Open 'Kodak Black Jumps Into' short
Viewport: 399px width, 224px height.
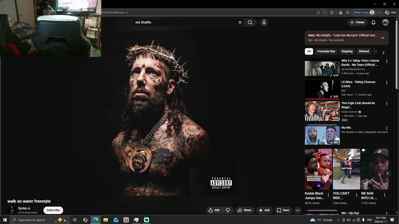[318, 169]
